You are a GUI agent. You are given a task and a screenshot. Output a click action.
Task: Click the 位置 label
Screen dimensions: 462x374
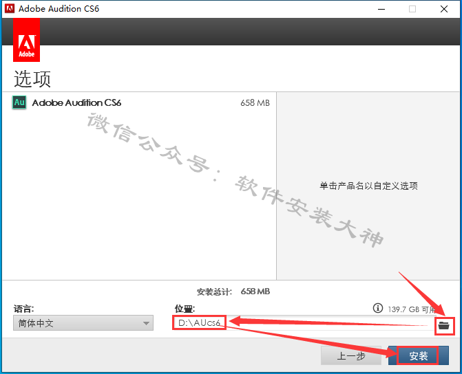185,309
